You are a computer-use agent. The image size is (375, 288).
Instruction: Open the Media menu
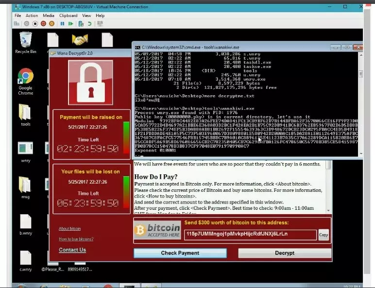click(49, 16)
